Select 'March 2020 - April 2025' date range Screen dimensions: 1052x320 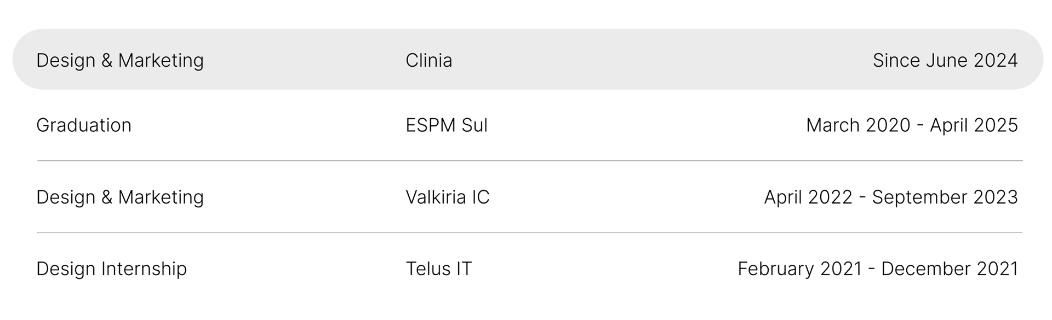912,125
